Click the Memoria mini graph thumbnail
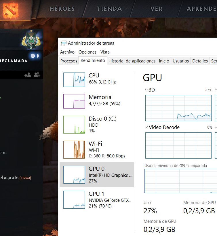217x236 pixels. tap(74, 101)
